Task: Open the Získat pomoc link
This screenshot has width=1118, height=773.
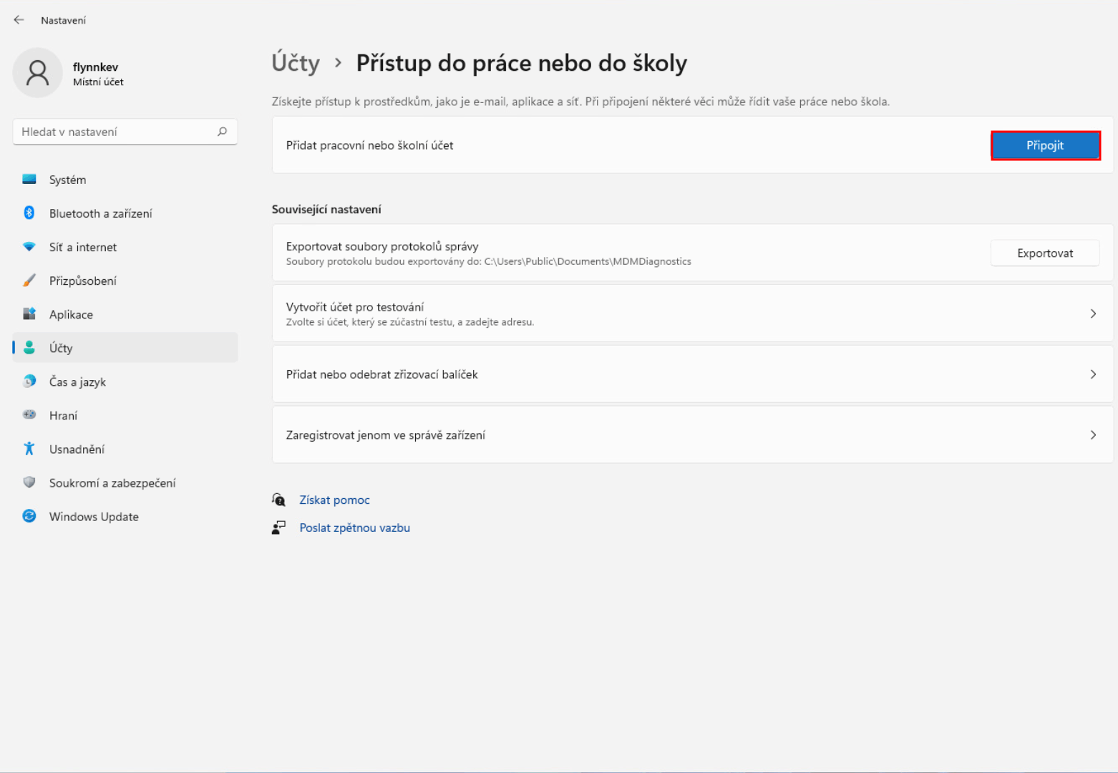Action: (334, 500)
